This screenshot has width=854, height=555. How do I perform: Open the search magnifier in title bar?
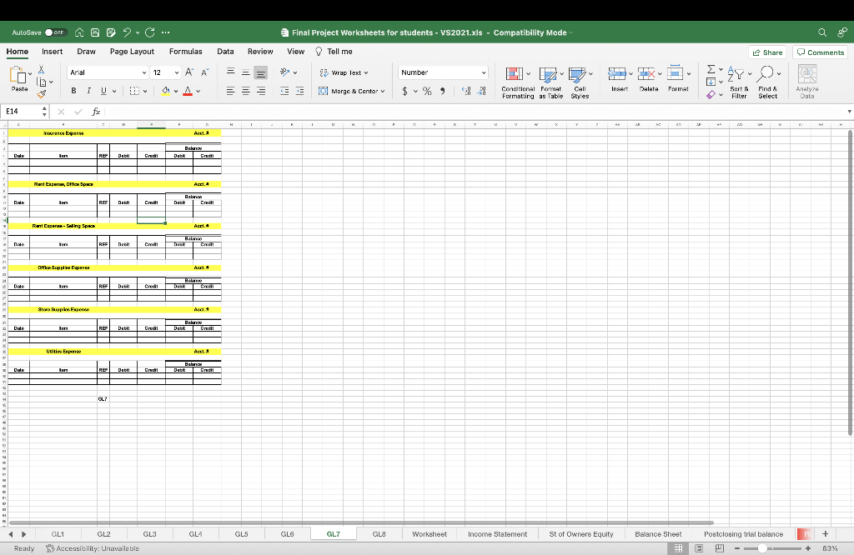point(822,32)
